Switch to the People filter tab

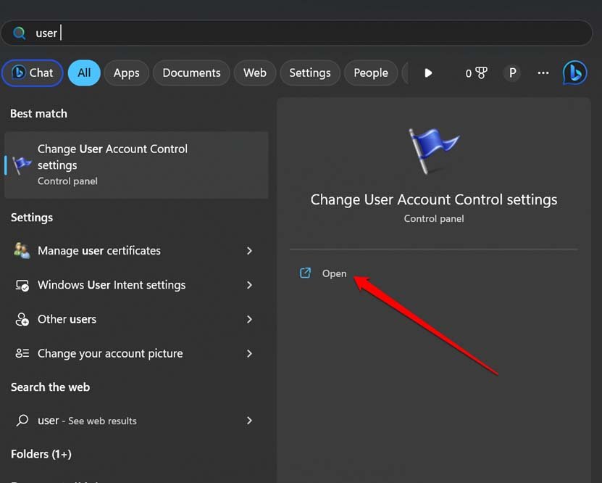tap(371, 73)
